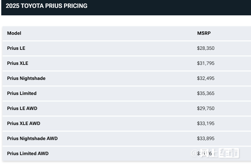Select the Prius Limited AWD row label
This screenshot has width=251, height=167.
tap(28, 154)
